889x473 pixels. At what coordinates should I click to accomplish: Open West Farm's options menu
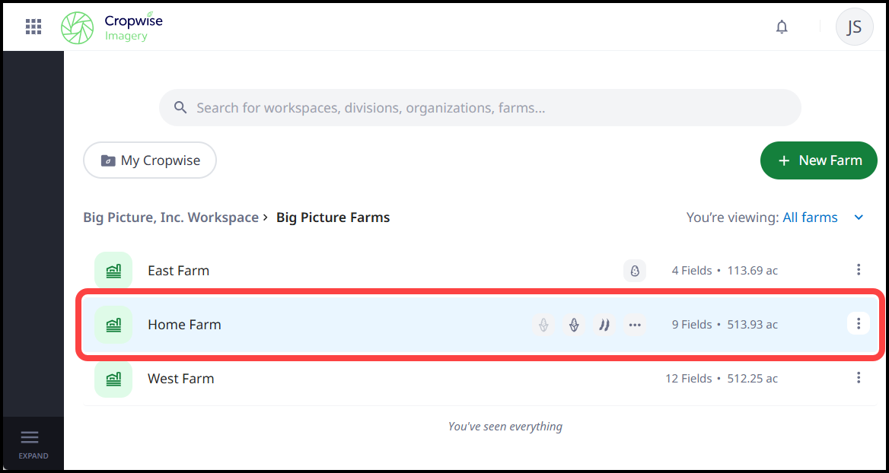(859, 378)
